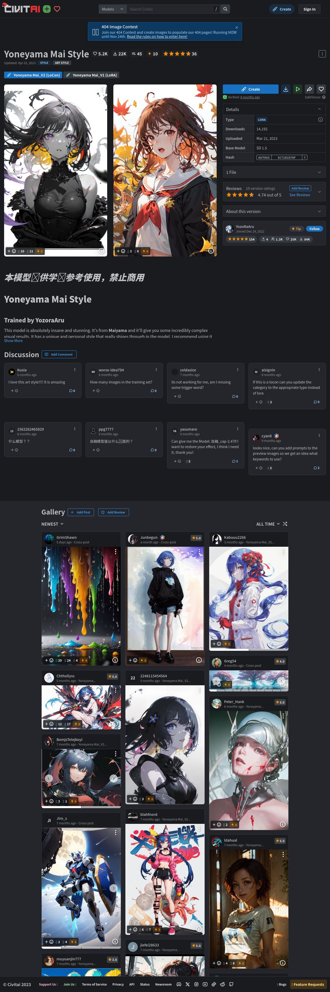The height and width of the screenshot is (992, 330).
Task: Open Junbegun's gallery image
Action: click(165, 606)
